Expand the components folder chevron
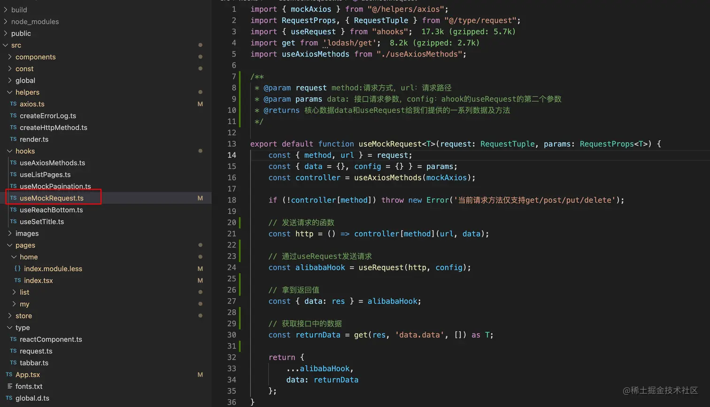The height and width of the screenshot is (407, 710). click(x=10, y=57)
